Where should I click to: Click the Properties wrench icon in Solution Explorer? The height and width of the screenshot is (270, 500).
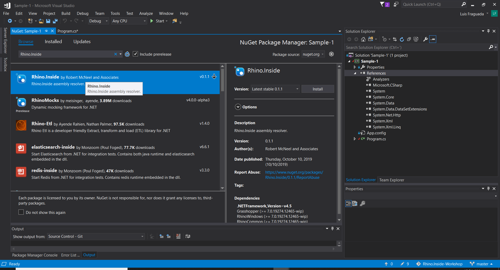tap(426, 39)
